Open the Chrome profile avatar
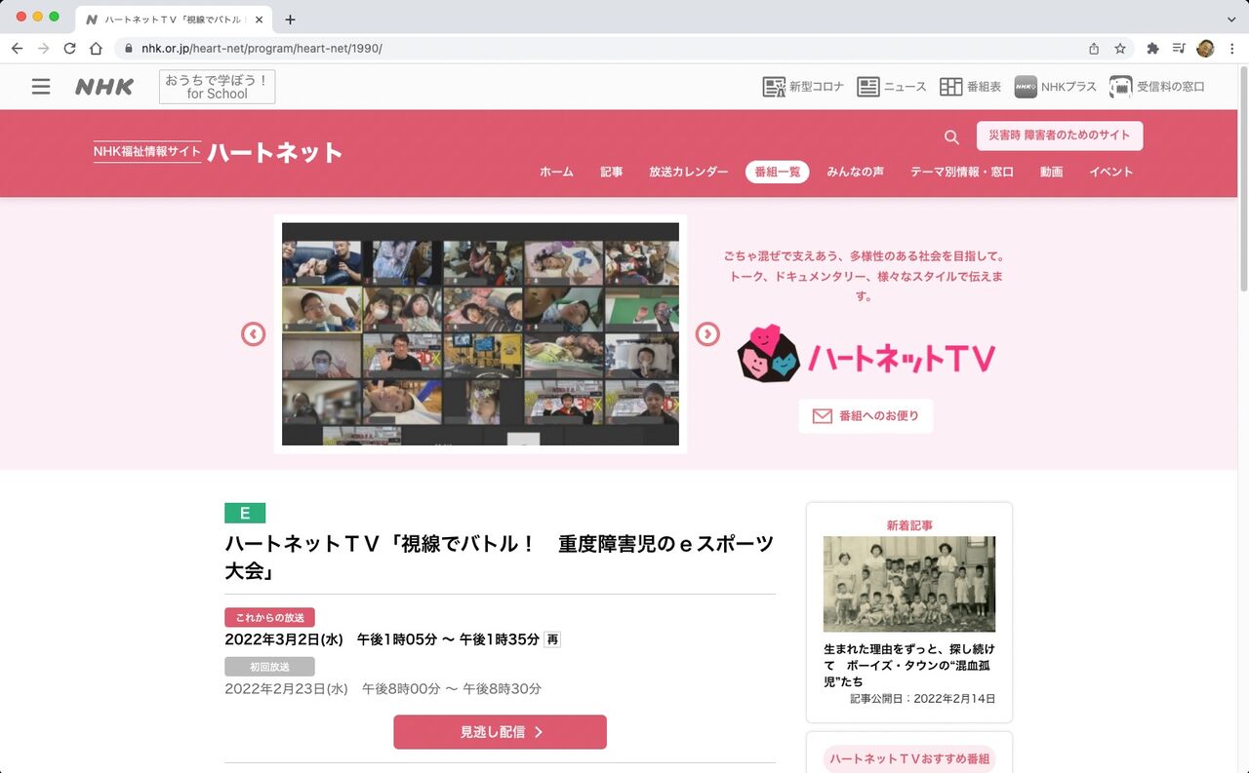This screenshot has height=773, width=1249. [1206, 47]
